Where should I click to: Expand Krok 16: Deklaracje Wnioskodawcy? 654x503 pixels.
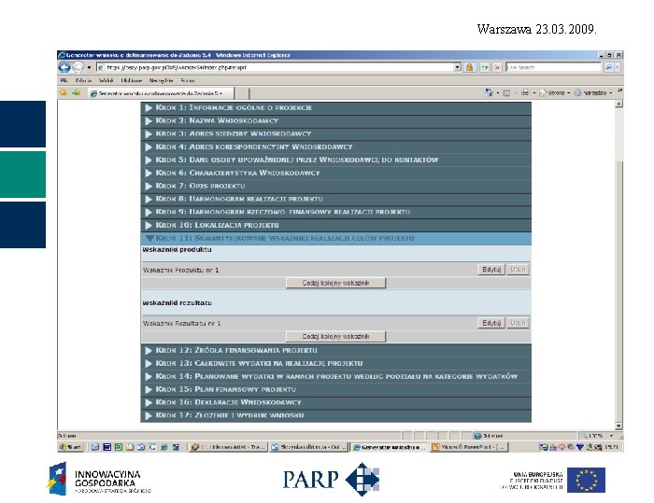tap(335, 402)
